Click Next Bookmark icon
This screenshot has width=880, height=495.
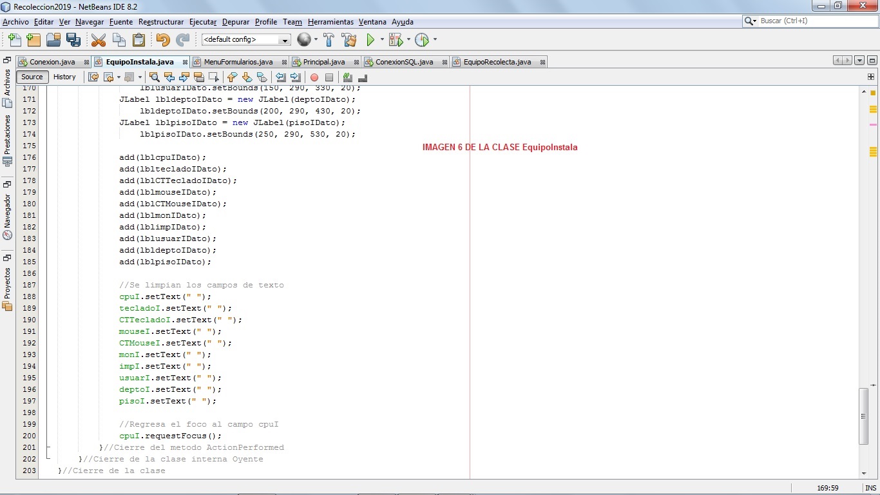pos(247,77)
